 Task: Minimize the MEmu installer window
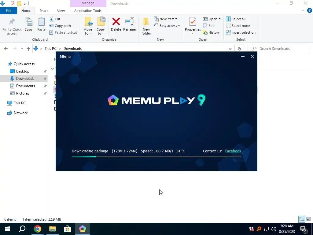(x=243, y=57)
